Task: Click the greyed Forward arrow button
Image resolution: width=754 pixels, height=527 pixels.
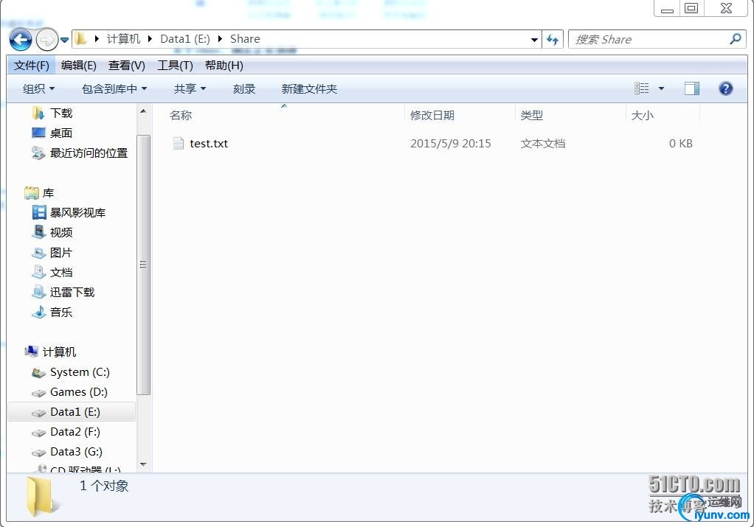Action: 46,39
